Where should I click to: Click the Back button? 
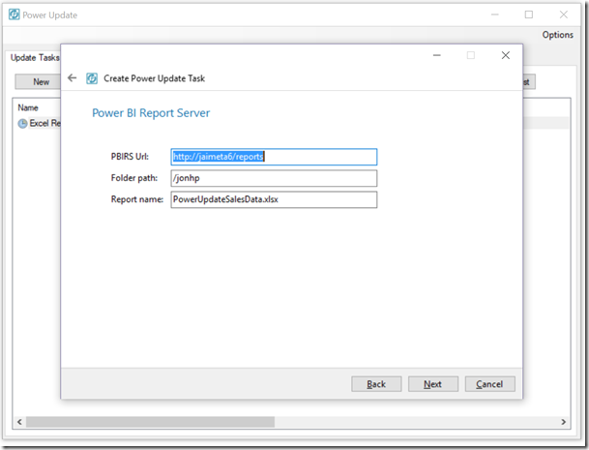click(x=376, y=384)
